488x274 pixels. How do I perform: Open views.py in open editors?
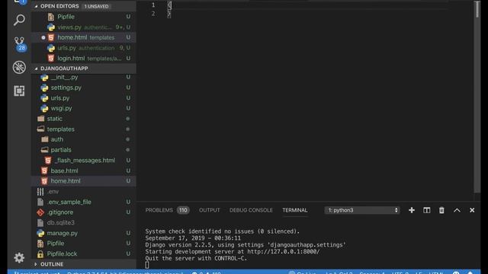tap(83, 27)
